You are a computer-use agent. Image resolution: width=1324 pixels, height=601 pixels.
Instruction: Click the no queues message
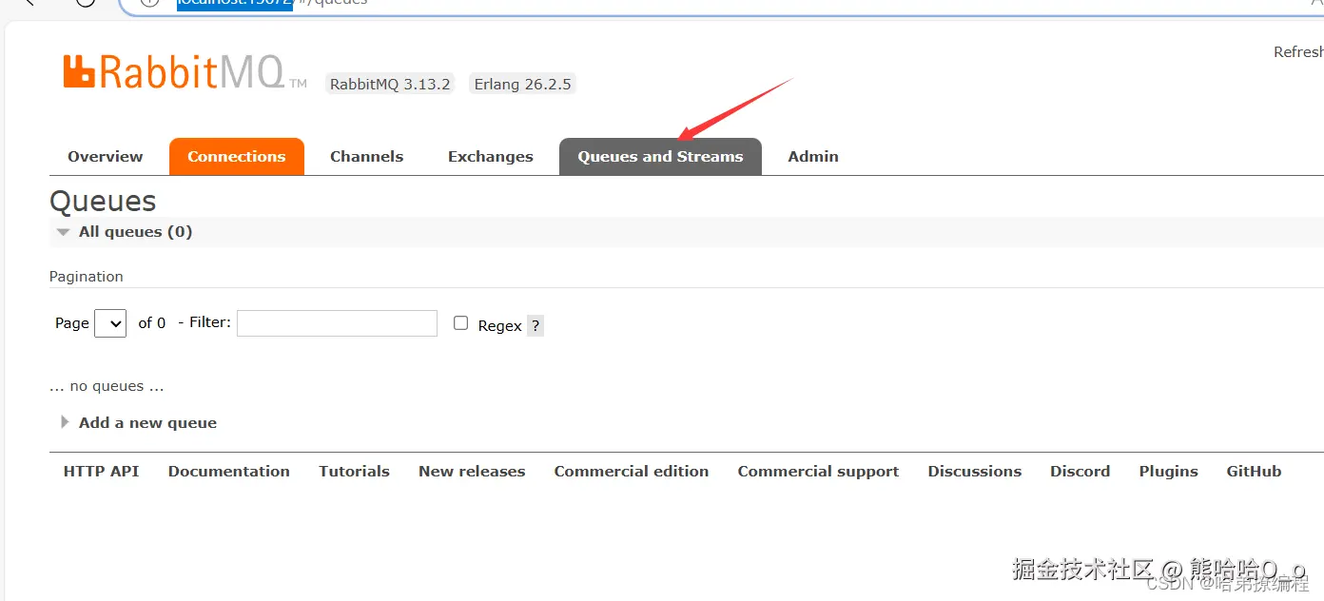107,386
